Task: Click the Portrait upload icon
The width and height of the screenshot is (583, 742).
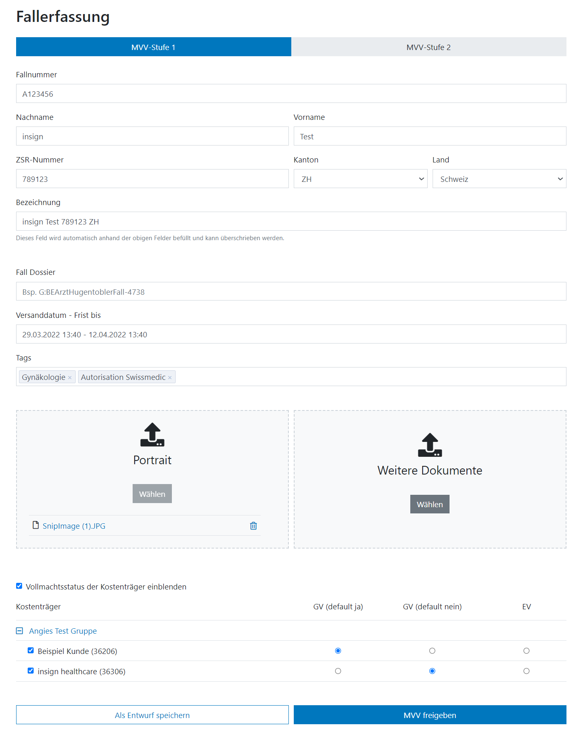Action: (152, 434)
